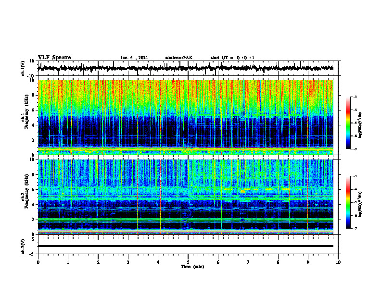This screenshot has width=381, height=294.
Task: Click the "-4" label on ch.1 color bar
Action: coord(355,110)
